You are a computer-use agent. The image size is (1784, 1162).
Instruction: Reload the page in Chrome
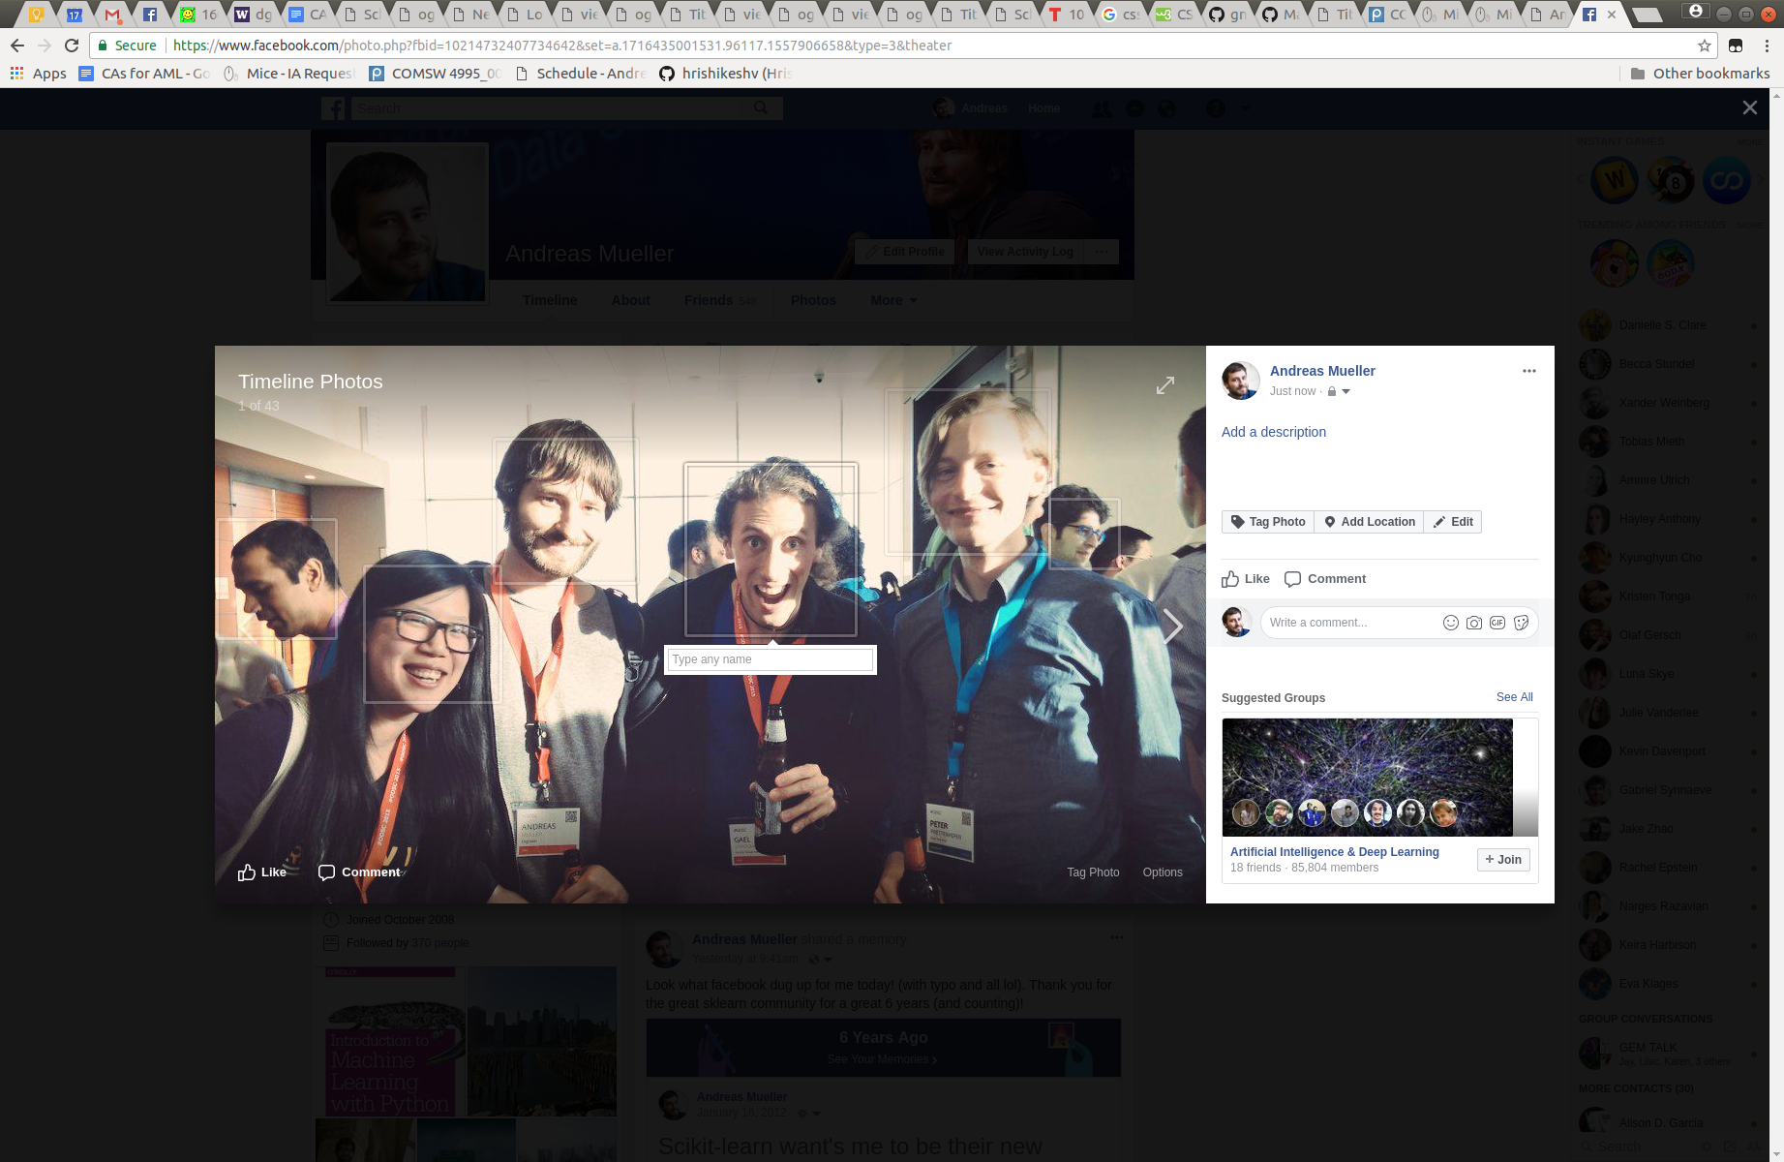(x=72, y=46)
